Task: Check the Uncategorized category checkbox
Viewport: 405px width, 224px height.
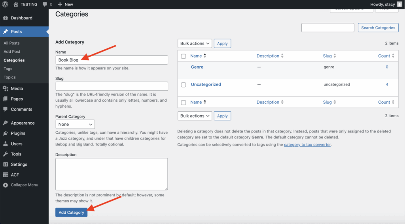Action: pyautogui.click(x=184, y=85)
